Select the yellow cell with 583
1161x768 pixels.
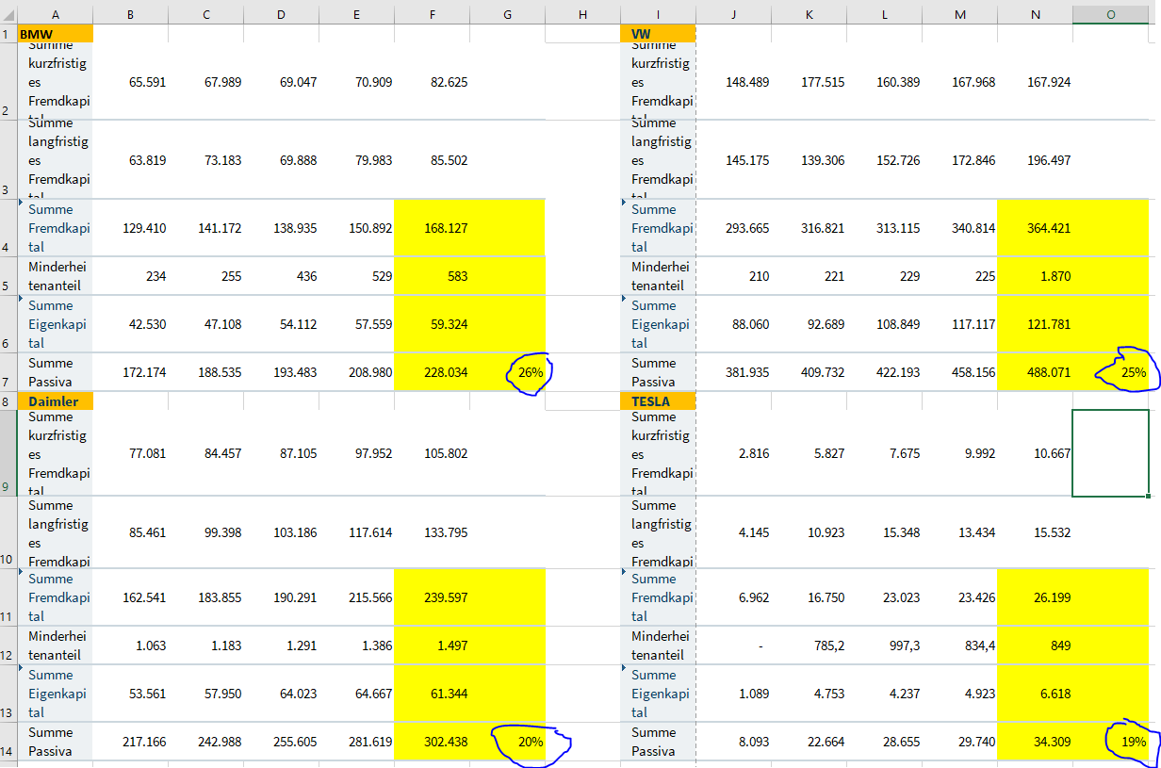point(432,276)
